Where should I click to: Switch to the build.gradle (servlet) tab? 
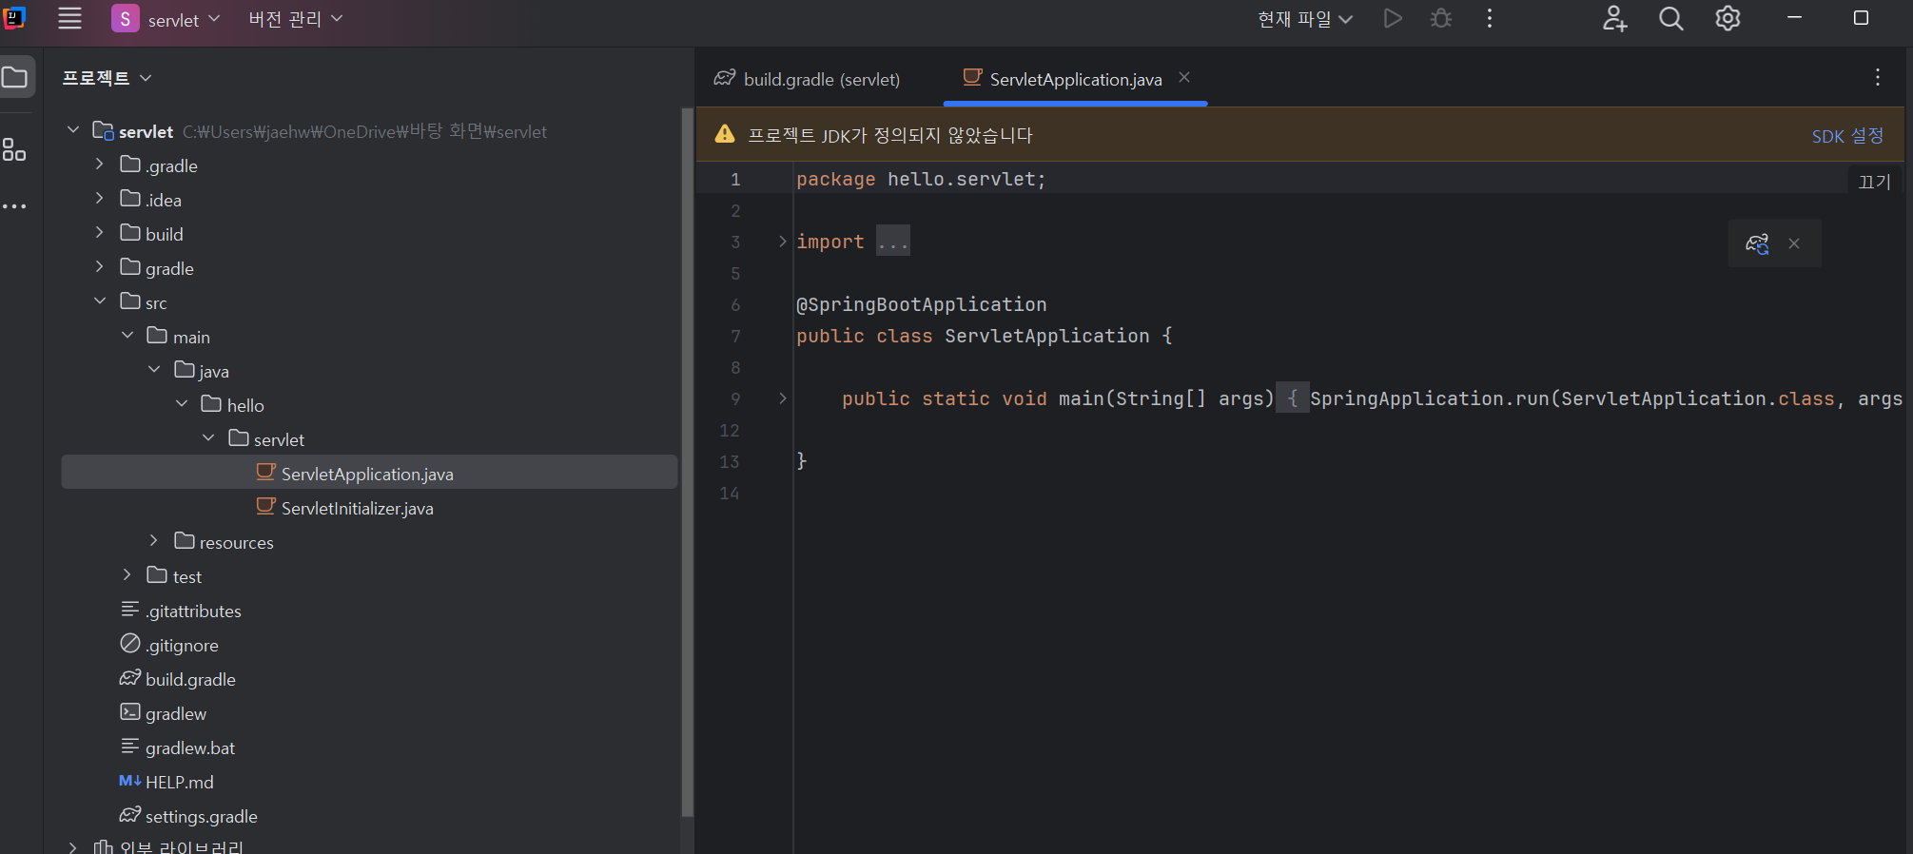coord(808,79)
